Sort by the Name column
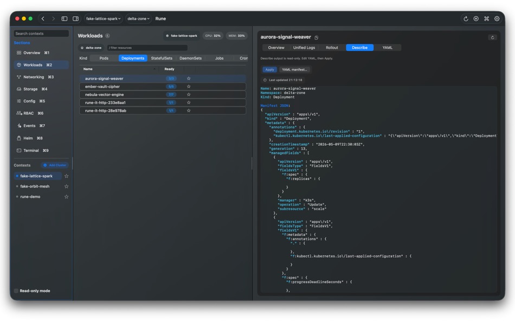Image resolution: width=515 pixels, height=322 pixels. coord(88,69)
